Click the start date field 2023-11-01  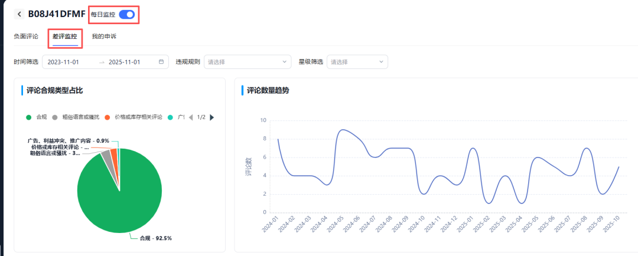point(63,62)
